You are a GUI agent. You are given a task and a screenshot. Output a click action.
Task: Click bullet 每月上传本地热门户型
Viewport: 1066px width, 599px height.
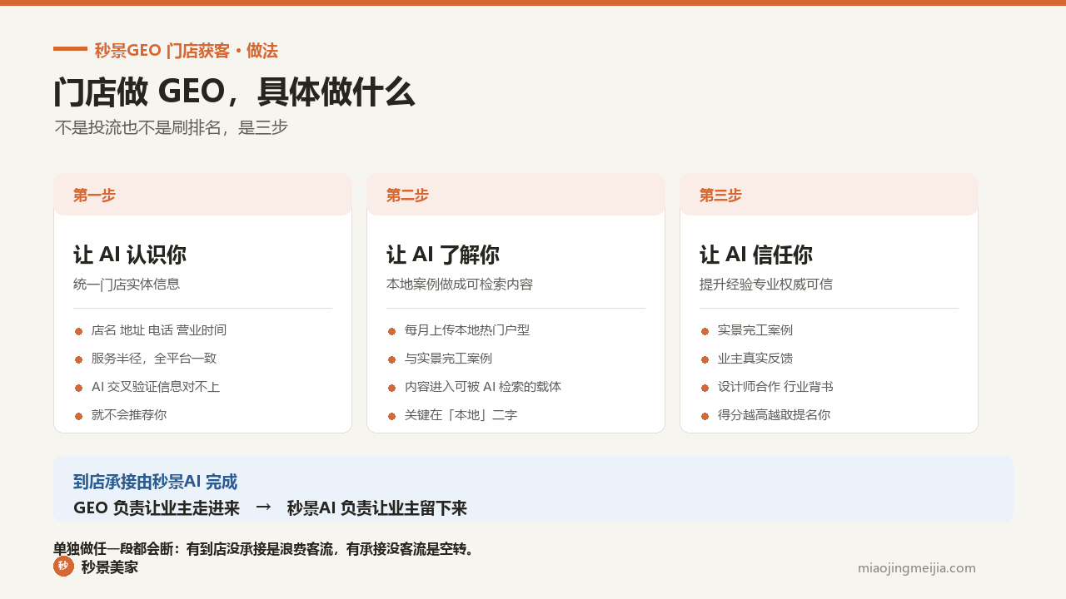[467, 330]
